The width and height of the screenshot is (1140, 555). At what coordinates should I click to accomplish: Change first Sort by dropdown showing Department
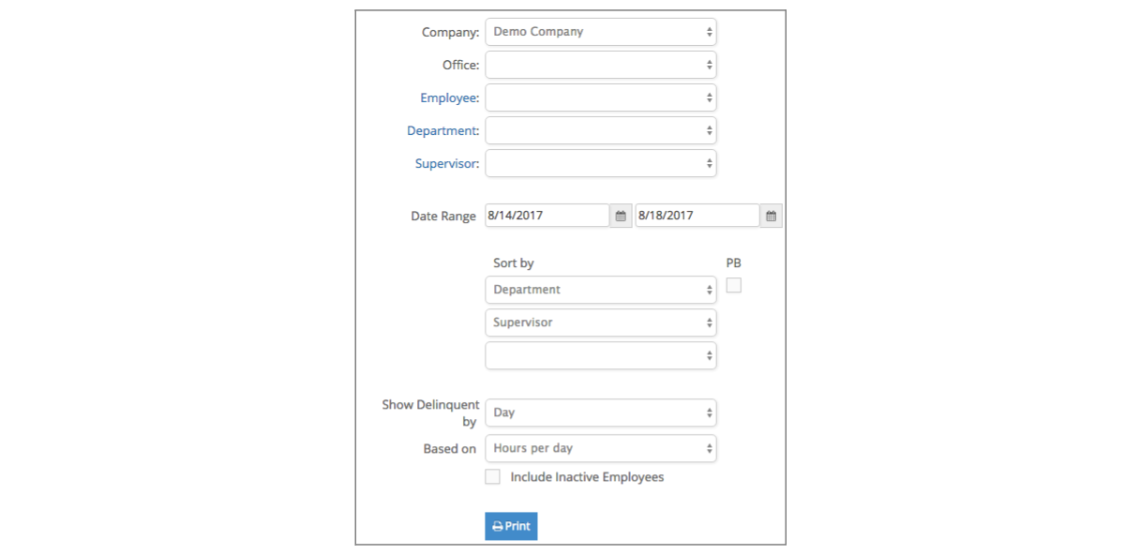point(600,290)
